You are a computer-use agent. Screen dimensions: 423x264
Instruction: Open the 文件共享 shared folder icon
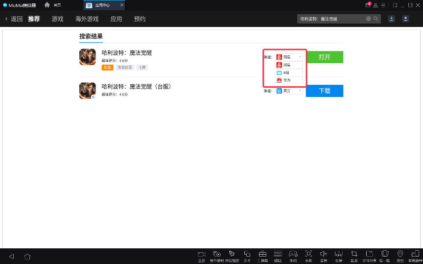click(370, 254)
